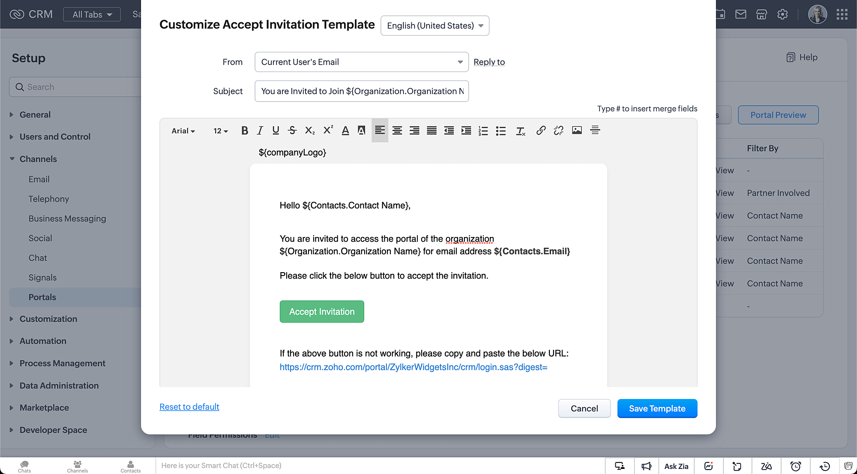Toggle bold formatting in editor toolbar
The image size is (857, 474).
click(245, 131)
